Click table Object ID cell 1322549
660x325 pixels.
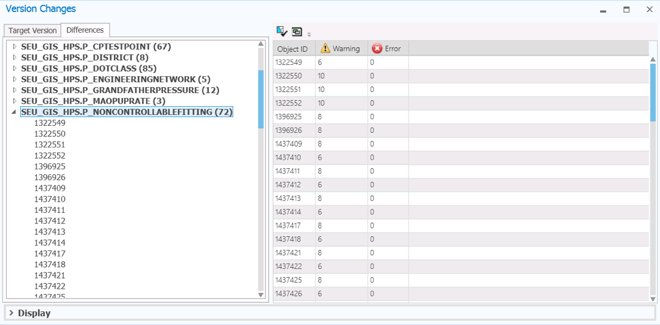[294, 63]
